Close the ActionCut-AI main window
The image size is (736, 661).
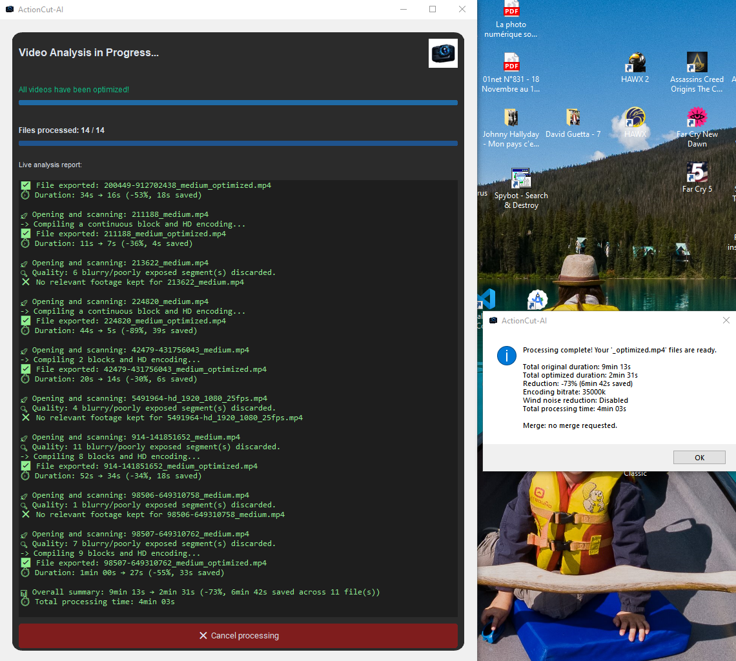click(462, 10)
